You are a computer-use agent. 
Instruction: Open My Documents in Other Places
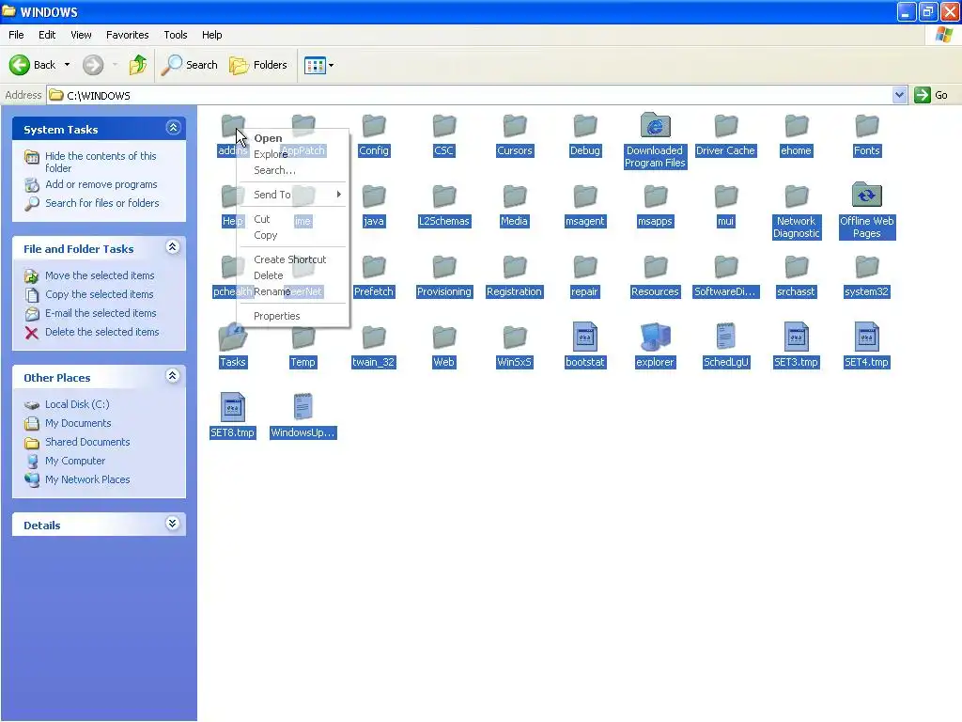pos(78,423)
